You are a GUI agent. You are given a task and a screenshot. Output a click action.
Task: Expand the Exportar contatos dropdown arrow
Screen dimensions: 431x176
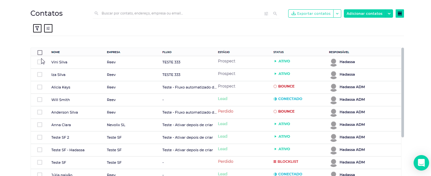[337, 14]
